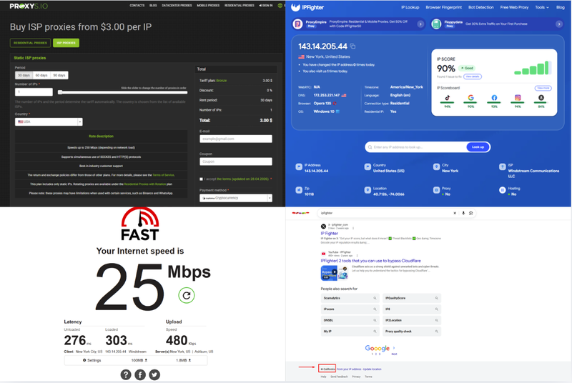Screen dimensions: 572x383
Task: Open Mobile Proxies nav item
Action: pos(208,6)
